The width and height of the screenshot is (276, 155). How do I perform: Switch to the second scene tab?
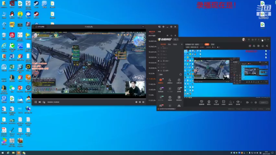click(169, 44)
